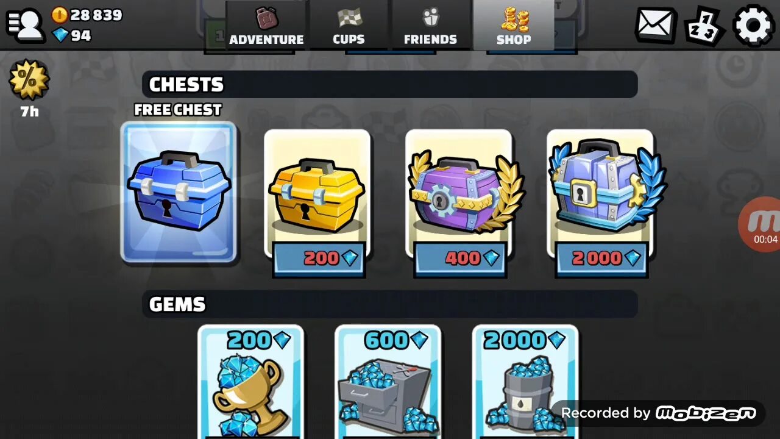Claim the blue free chest

pyautogui.click(x=179, y=192)
